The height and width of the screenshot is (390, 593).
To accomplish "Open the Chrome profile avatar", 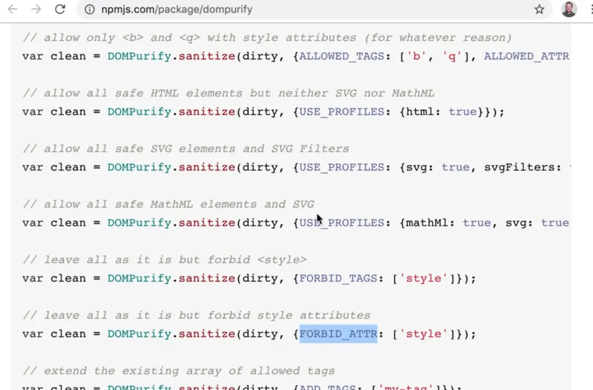I will pyautogui.click(x=569, y=9).
